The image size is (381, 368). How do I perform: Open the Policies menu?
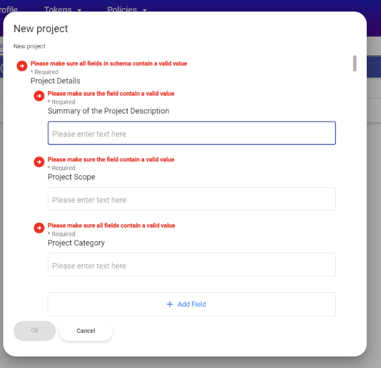[x=122, y=10]
